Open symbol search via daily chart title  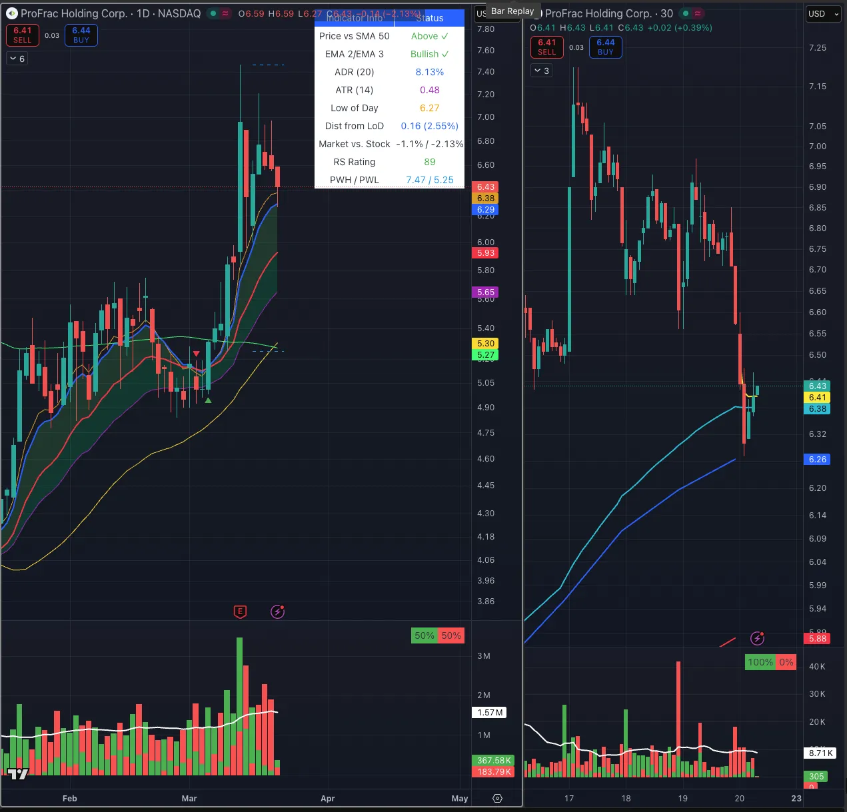pos(111,13)
